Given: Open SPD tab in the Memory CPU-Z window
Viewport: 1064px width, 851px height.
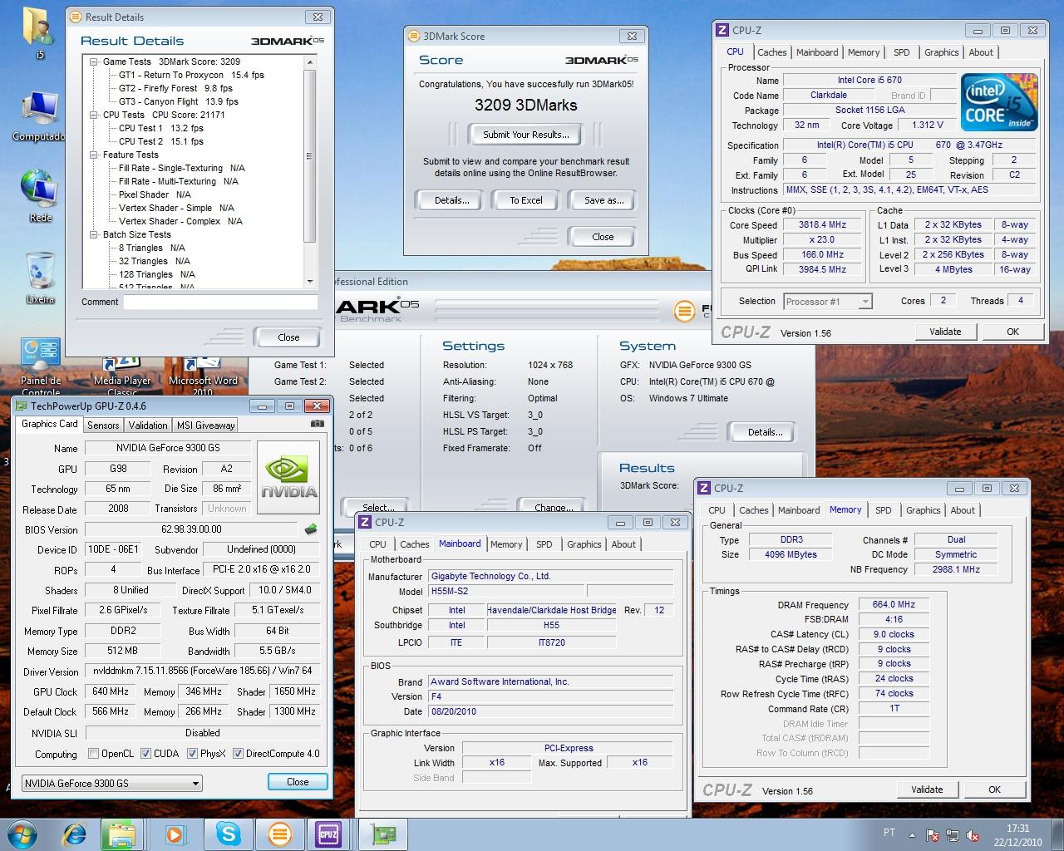Looking at the screenshot, I should 883,510.
